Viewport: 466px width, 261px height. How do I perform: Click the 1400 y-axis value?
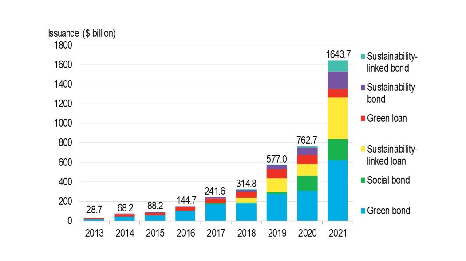pyautogui.click(x=63, y=84)
